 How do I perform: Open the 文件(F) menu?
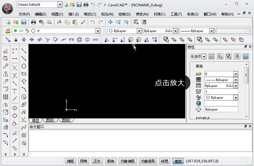24,14
